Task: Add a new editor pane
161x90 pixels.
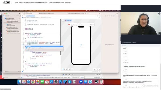Action: tap(100, 16)
